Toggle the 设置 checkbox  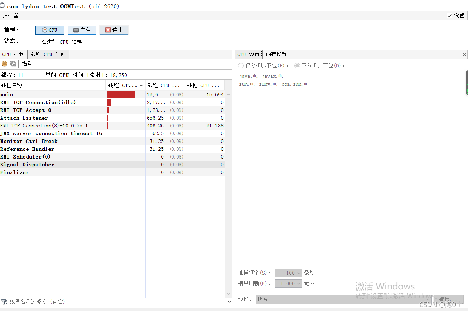pos(450,16)
